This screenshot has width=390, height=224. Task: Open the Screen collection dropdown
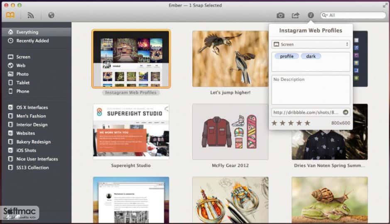(311, 44)
